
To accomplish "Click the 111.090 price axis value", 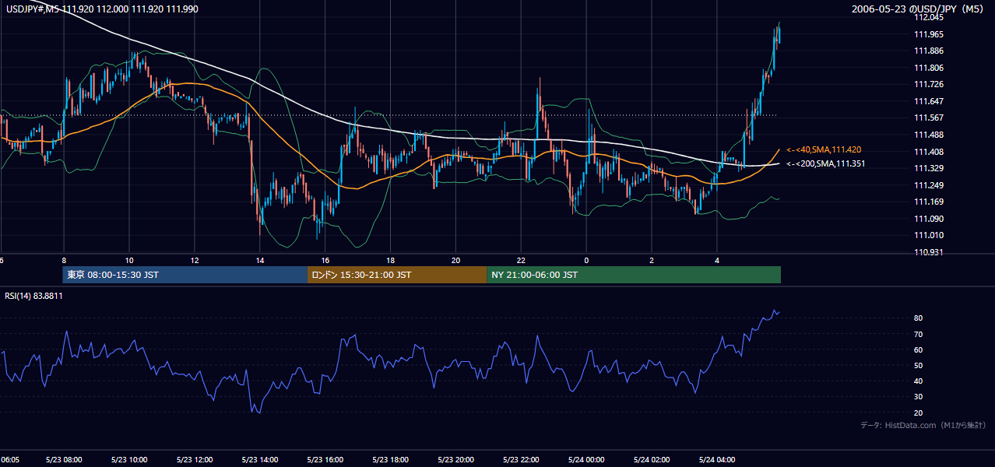I will click(928, 219).
